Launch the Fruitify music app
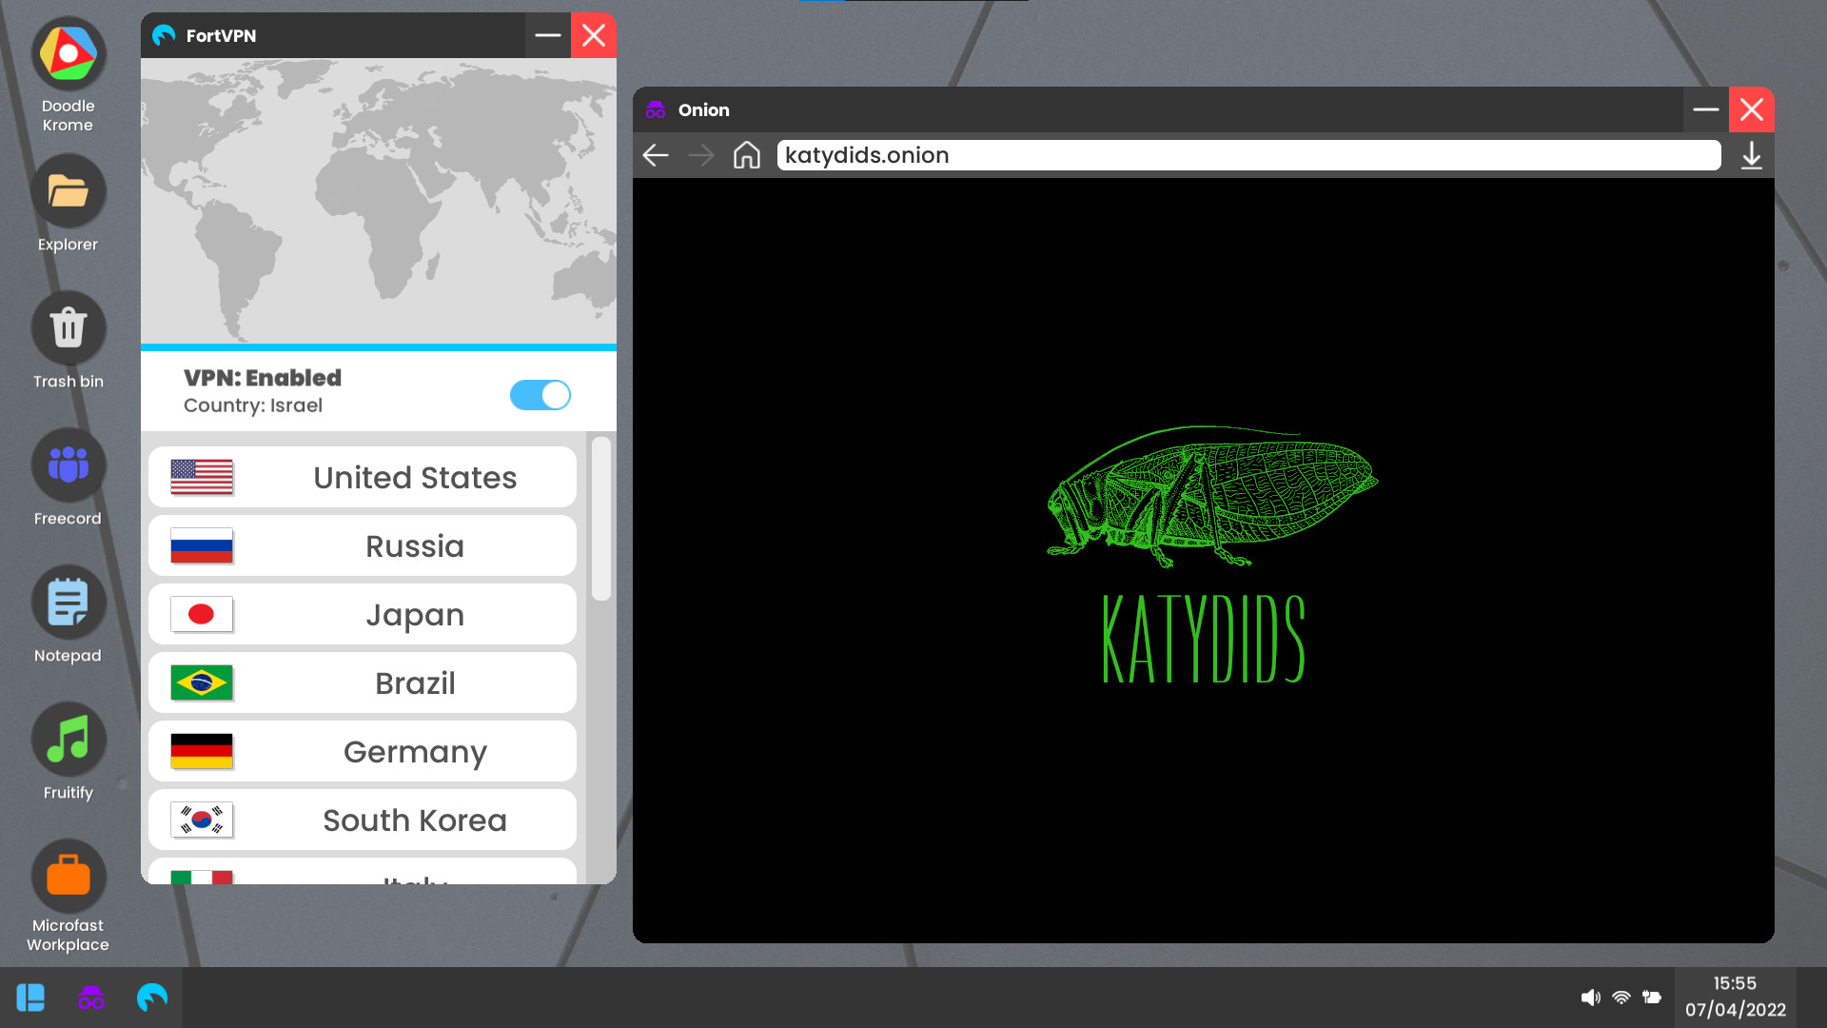 tap(68, 740)
